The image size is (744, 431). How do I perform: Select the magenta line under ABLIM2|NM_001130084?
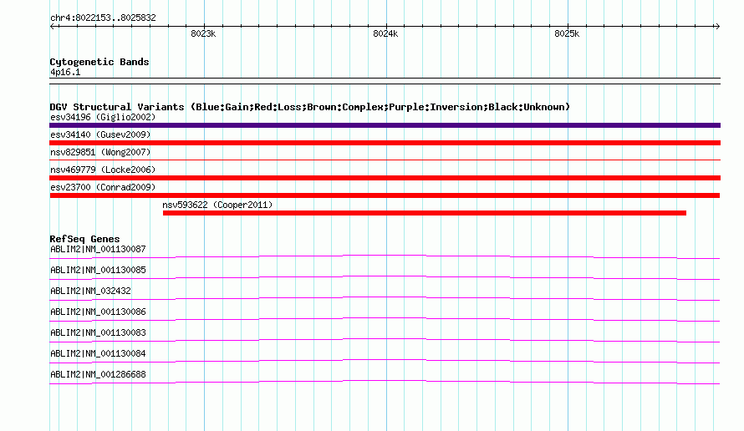(385, 362)
